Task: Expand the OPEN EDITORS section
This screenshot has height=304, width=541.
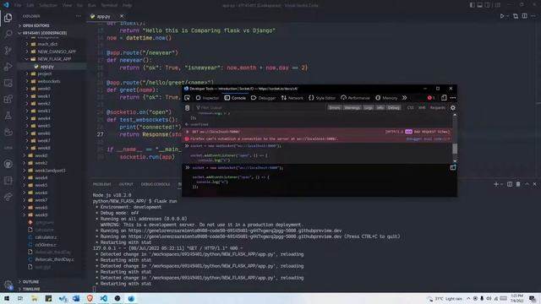Action: 52,25
